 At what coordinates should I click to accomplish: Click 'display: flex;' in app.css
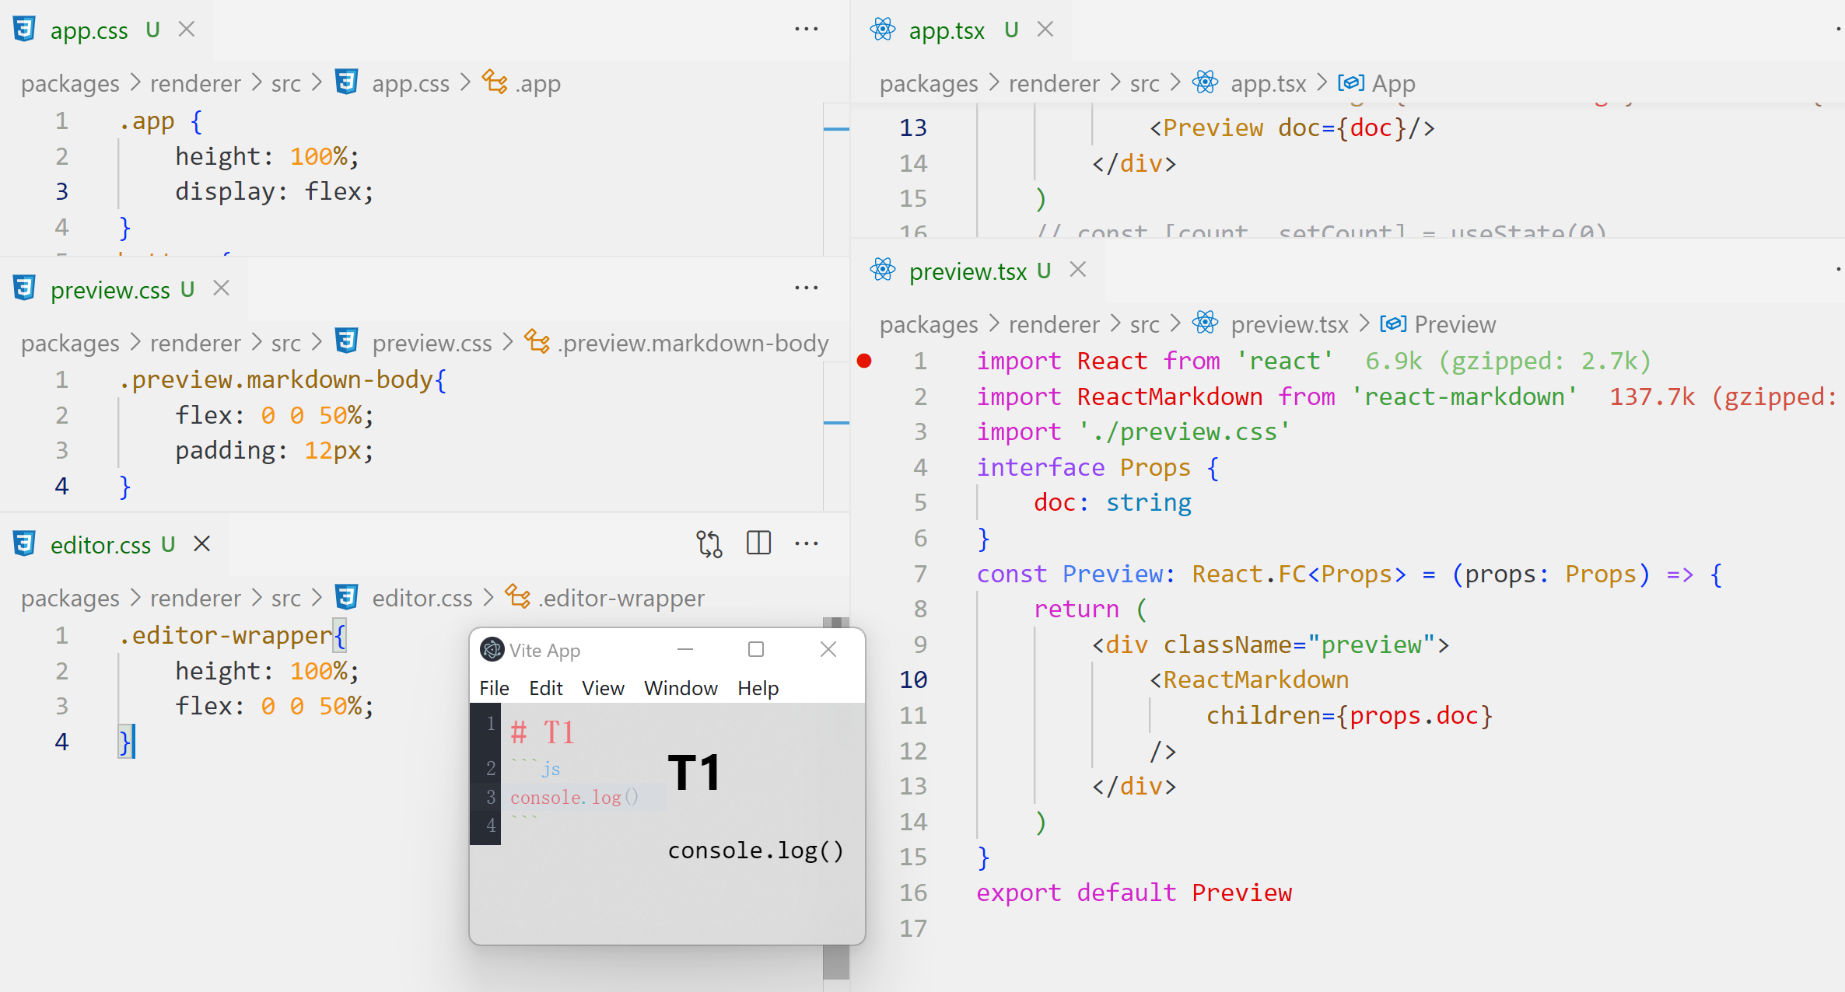pos(275,192)
